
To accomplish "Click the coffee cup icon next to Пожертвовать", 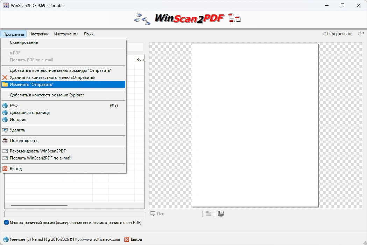I will (5, 141).
